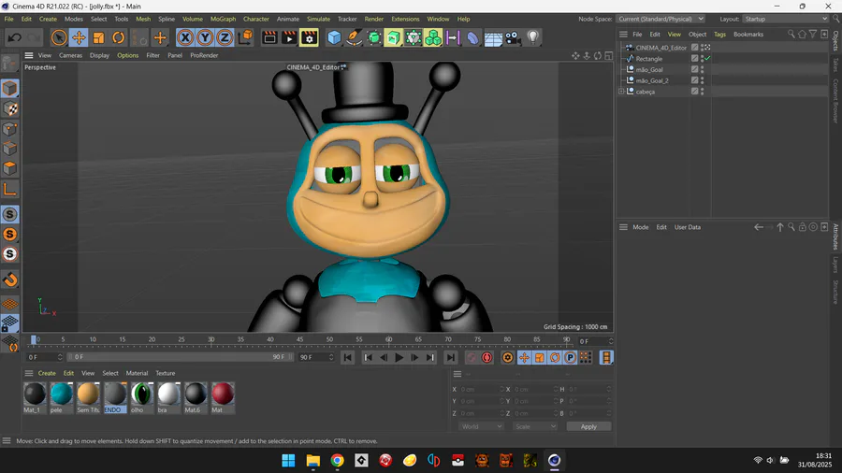
Task: Select the Rectangle object
Action: (648, 59)
